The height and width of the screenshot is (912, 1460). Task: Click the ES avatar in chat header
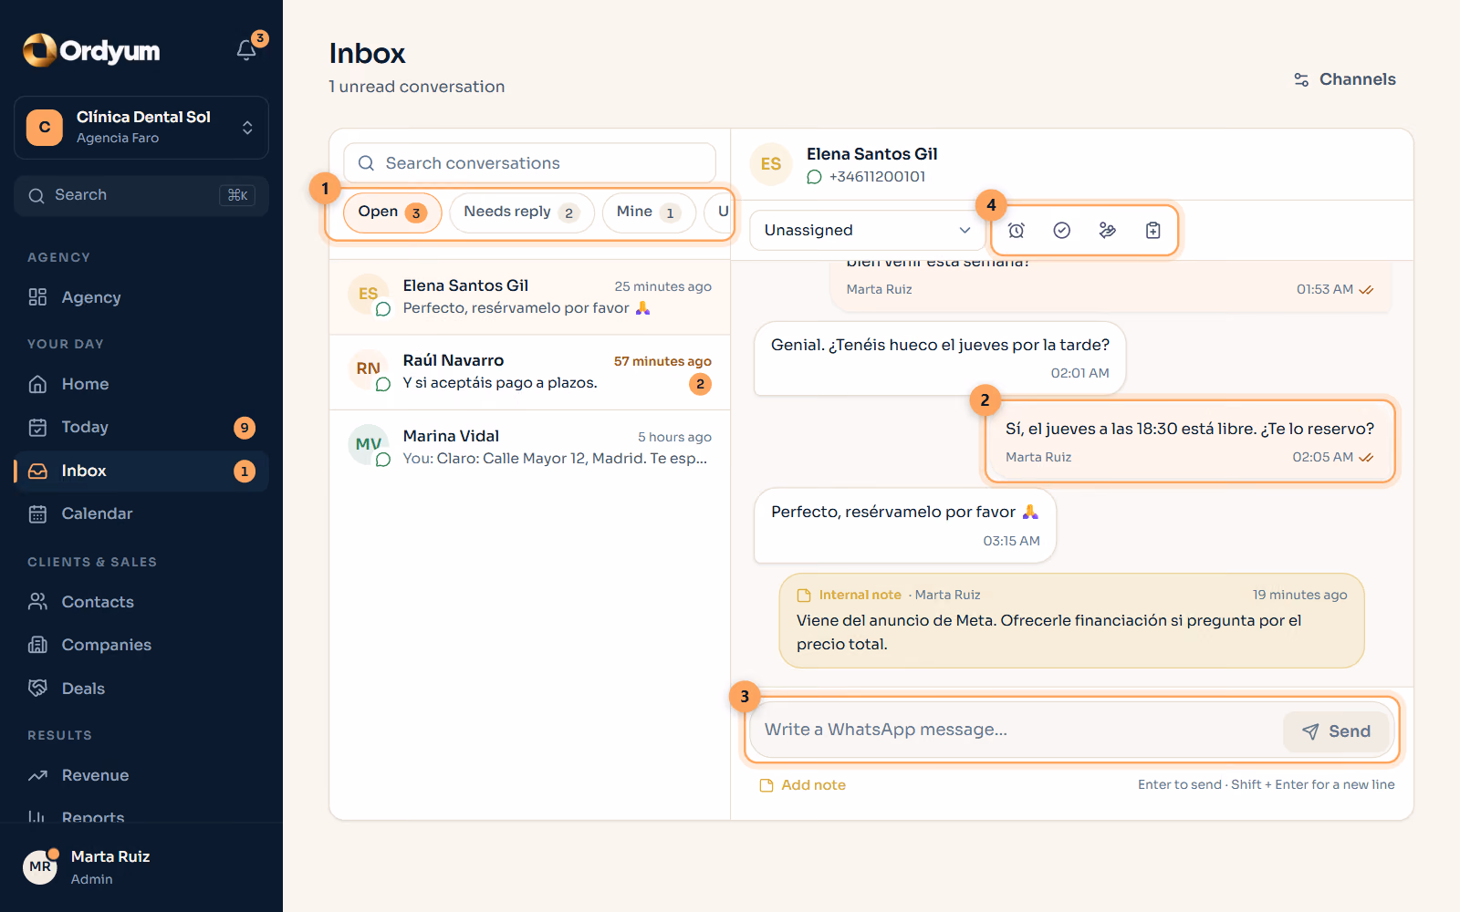tap(771, 164)
